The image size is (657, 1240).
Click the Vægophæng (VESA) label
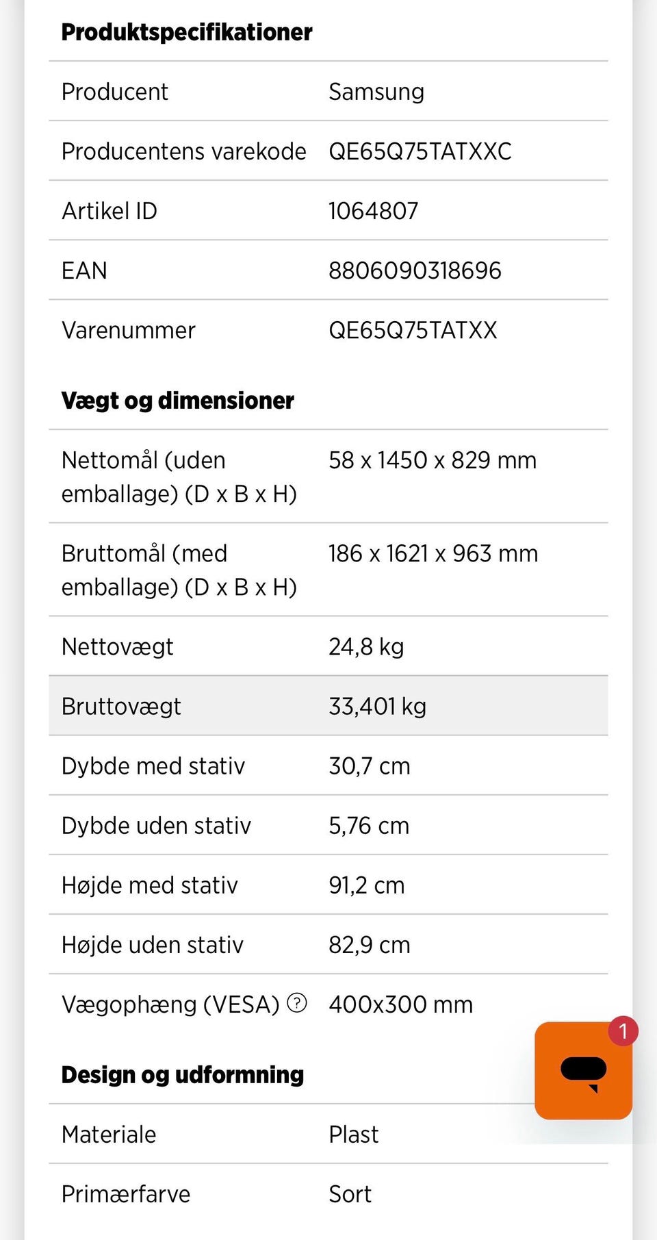(x=171, y=1004)
